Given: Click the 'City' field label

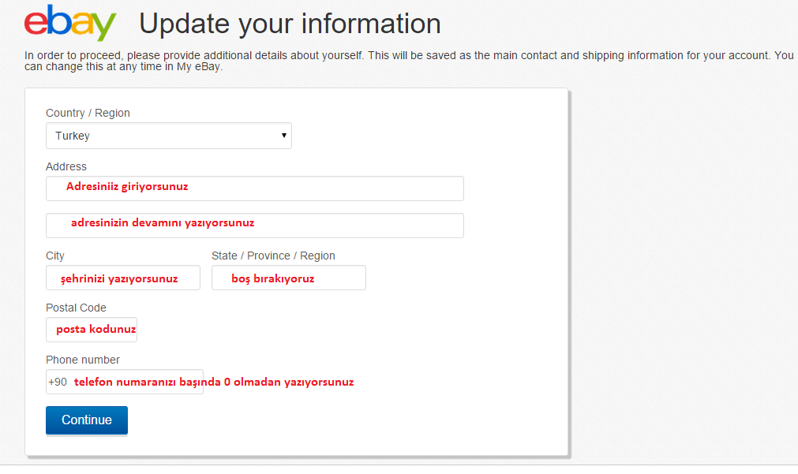Looking at the screenshot, I should [55, 256].
